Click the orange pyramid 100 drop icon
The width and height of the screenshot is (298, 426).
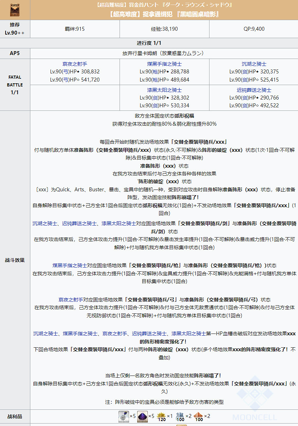click(198, 416)
